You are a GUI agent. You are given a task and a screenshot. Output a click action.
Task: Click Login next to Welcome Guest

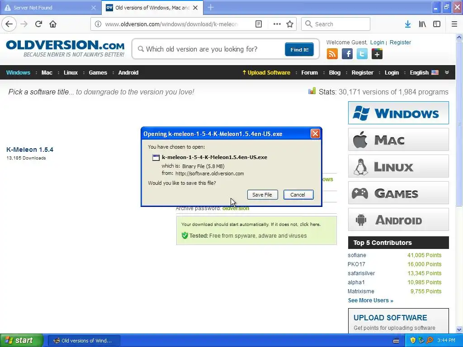point(377,42)
